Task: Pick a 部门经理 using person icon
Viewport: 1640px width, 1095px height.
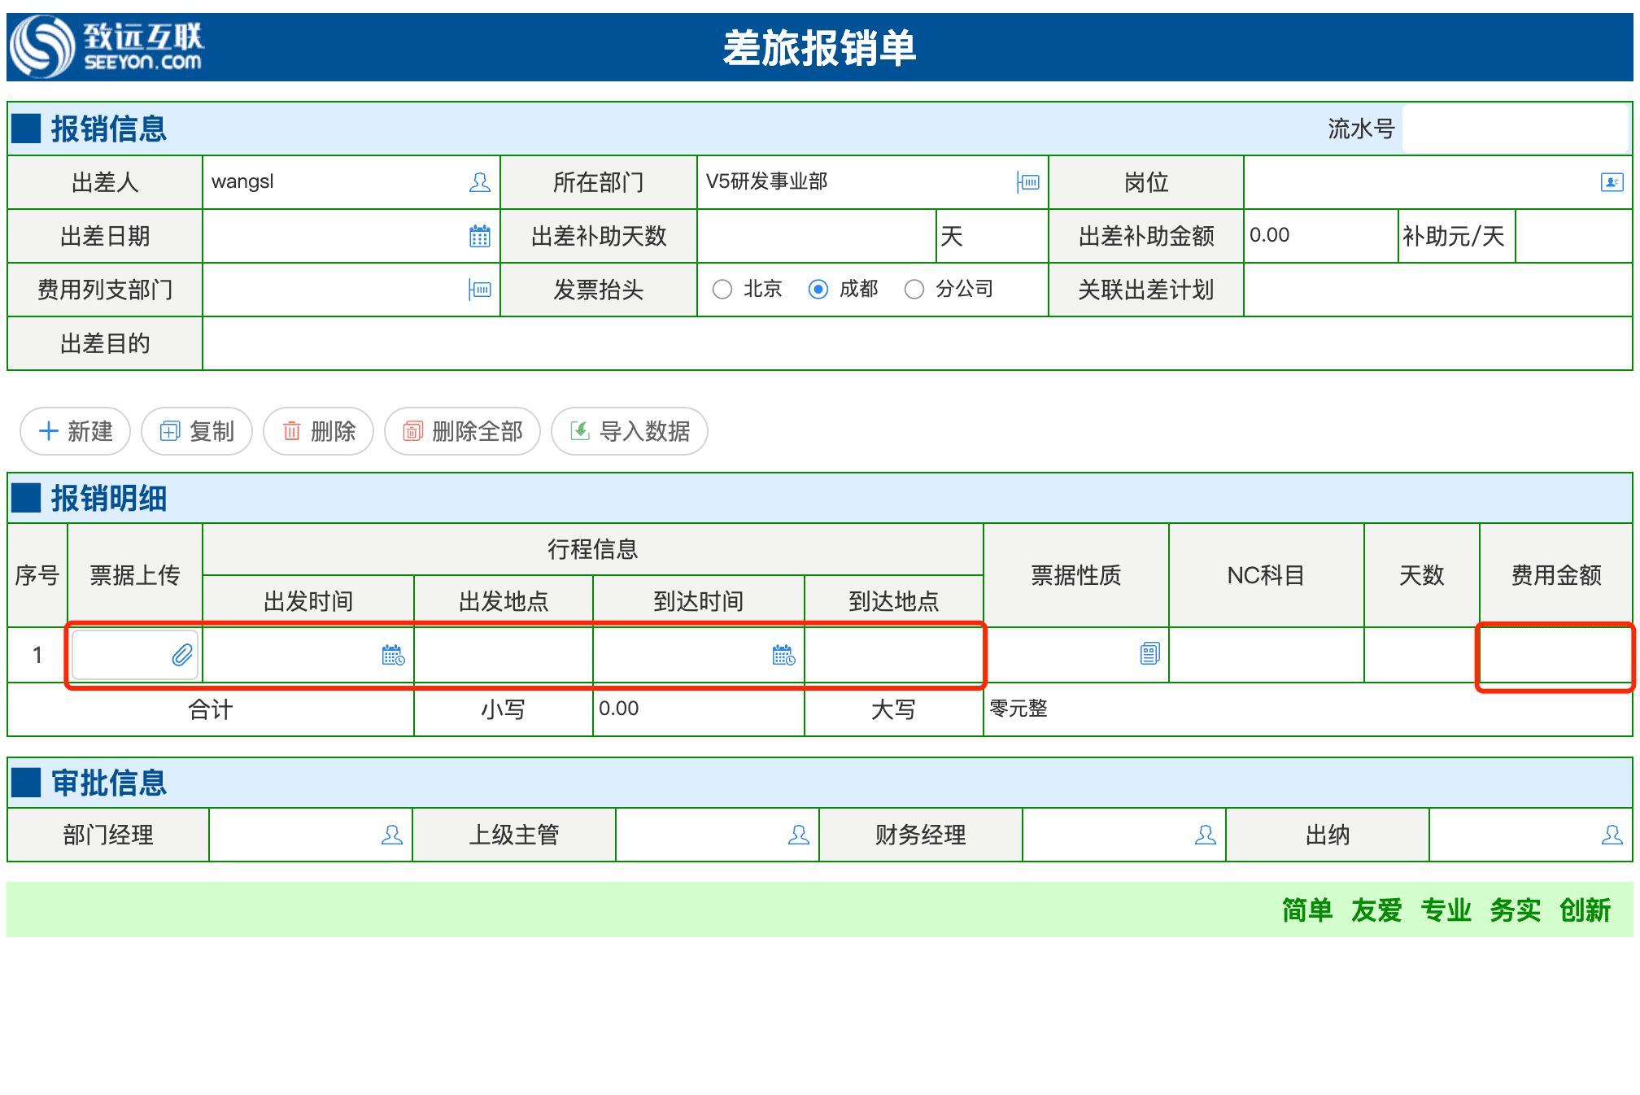Action: point(392,835)
